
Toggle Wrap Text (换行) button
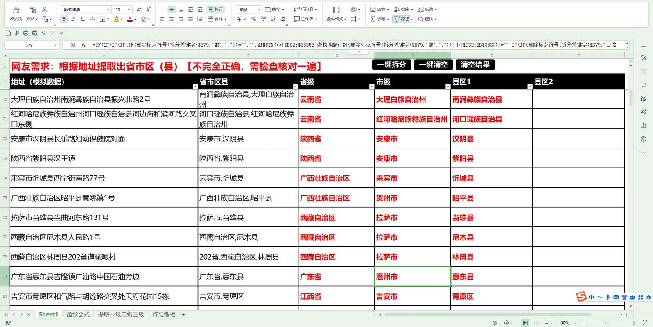coord(215,9)
